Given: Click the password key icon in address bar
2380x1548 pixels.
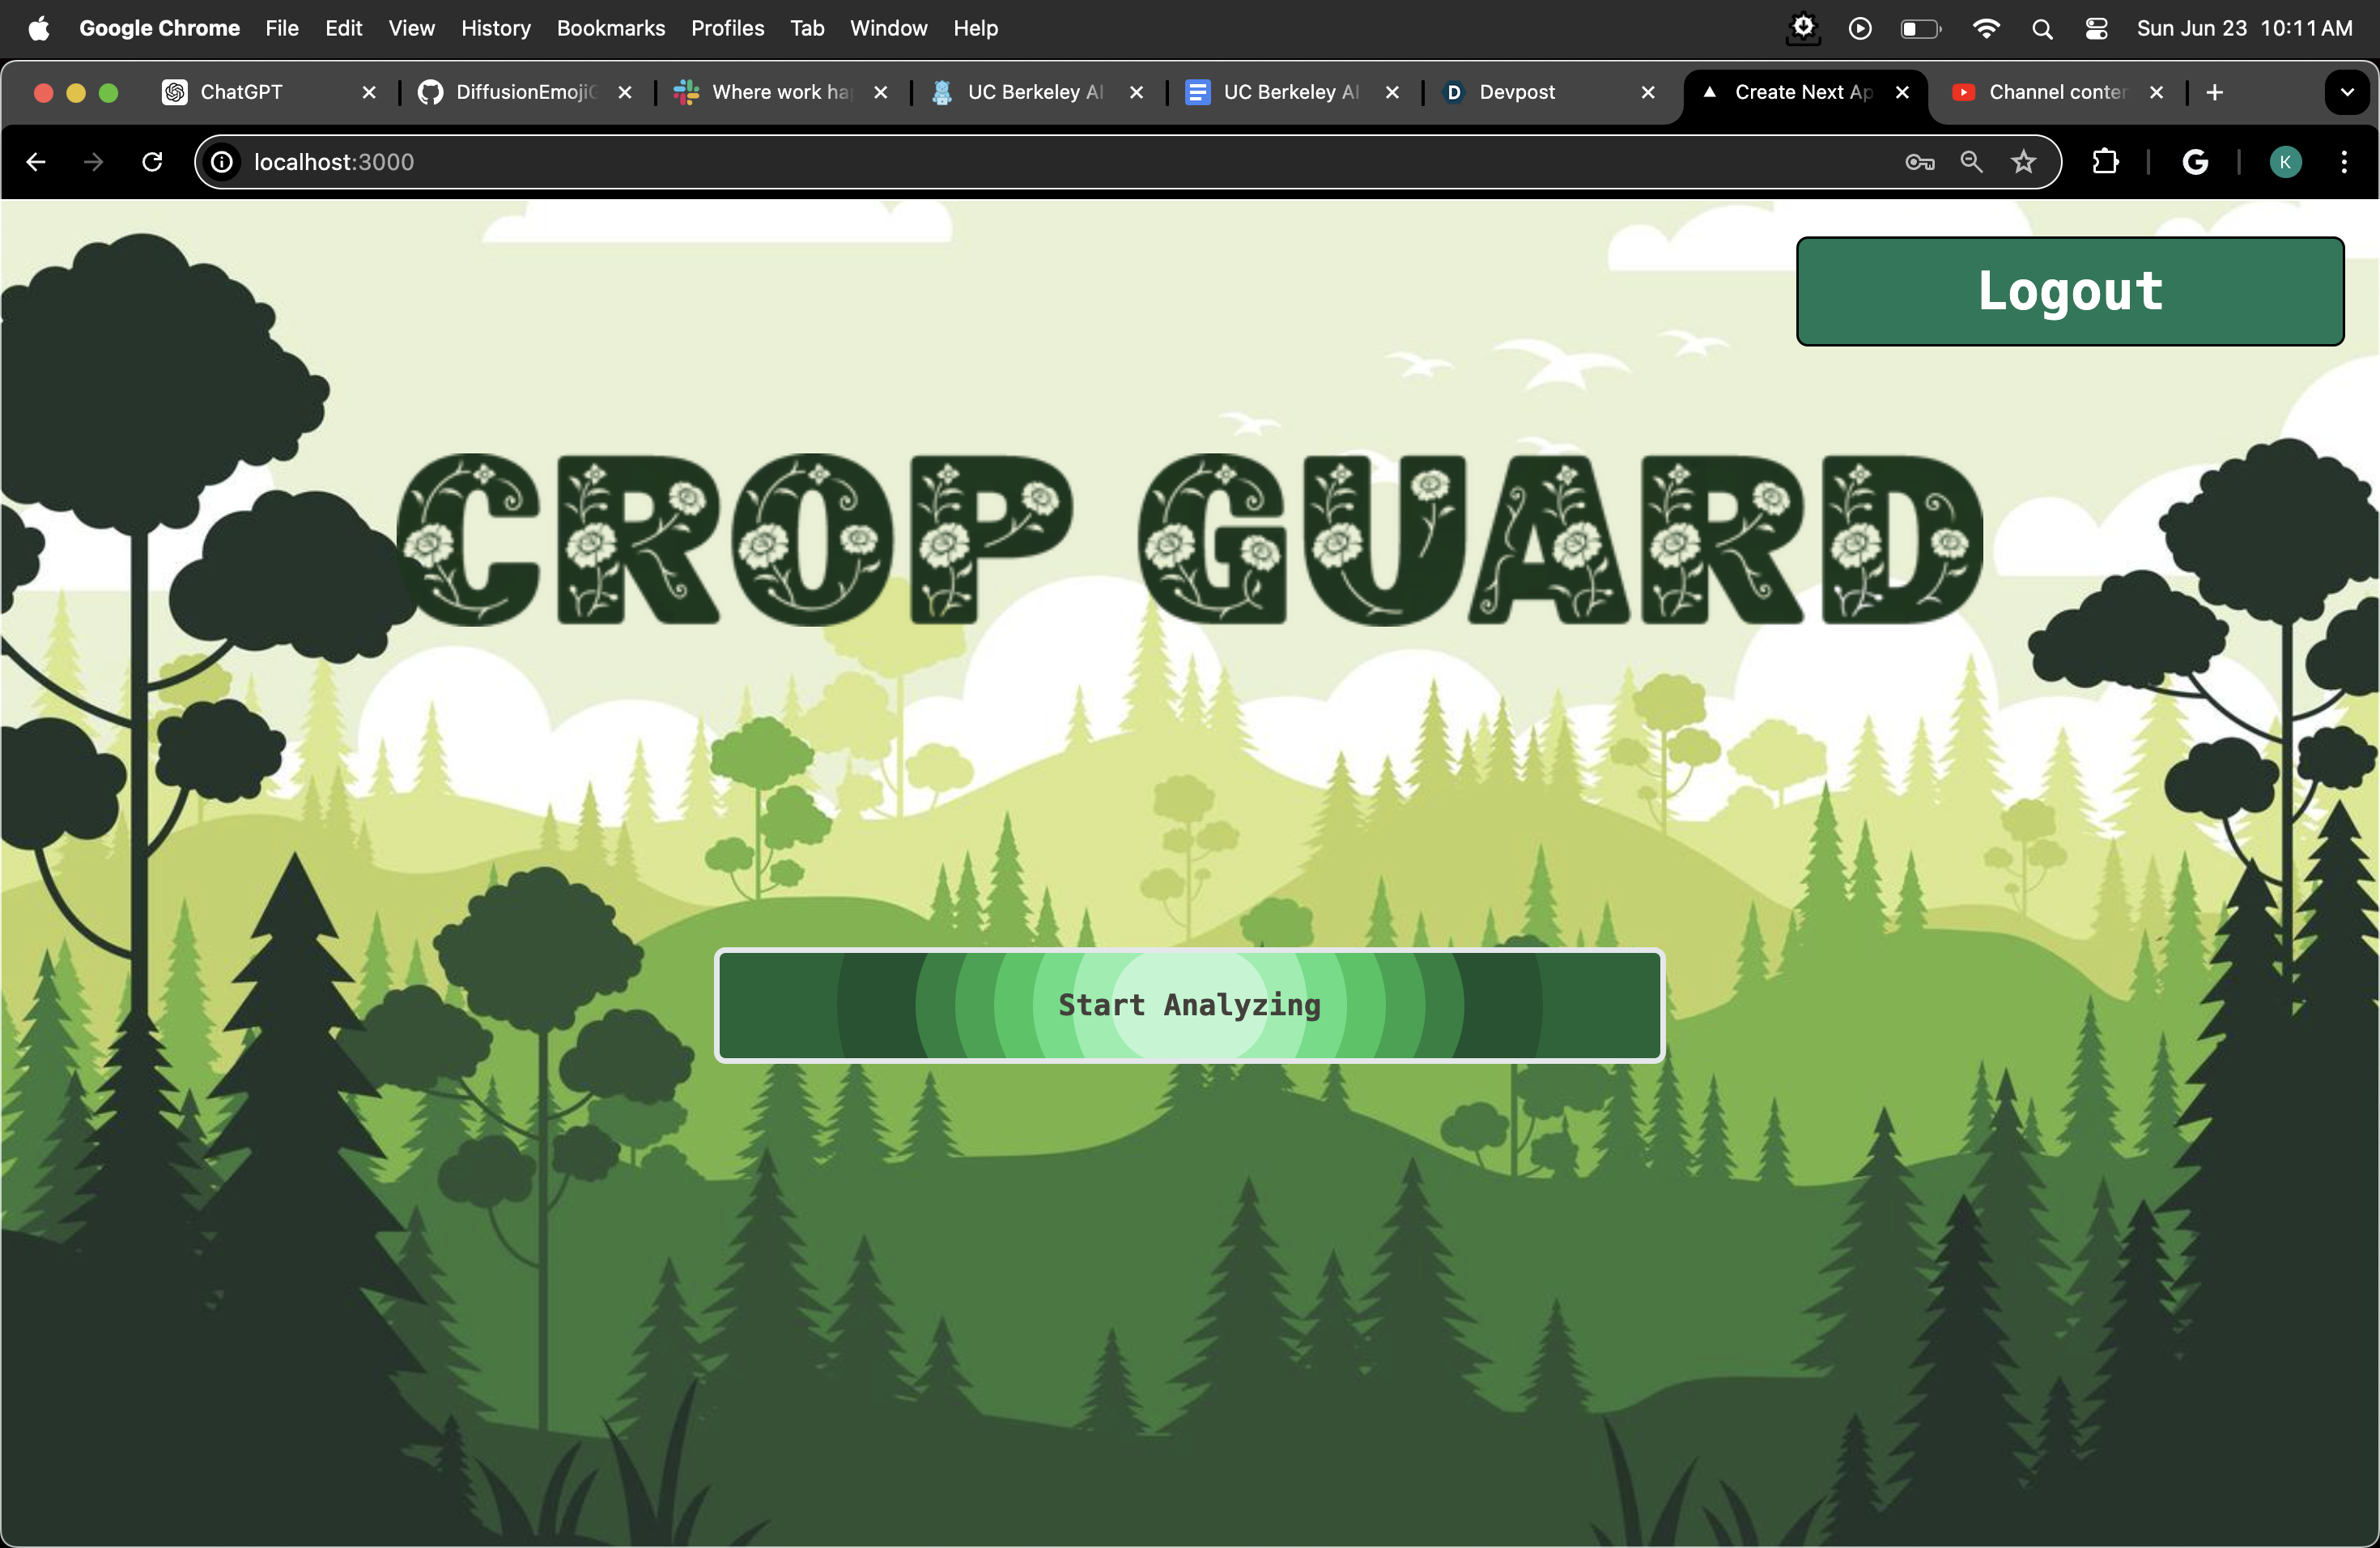Looking at the screenshot, I should pos(1919,162).
